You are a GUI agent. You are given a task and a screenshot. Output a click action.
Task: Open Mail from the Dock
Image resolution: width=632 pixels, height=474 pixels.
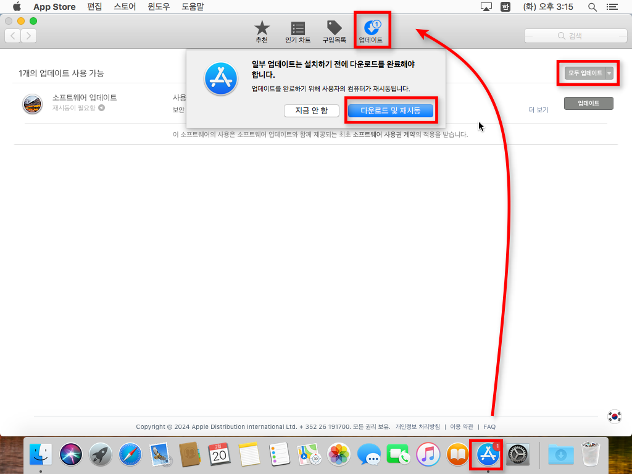[160, 454]
